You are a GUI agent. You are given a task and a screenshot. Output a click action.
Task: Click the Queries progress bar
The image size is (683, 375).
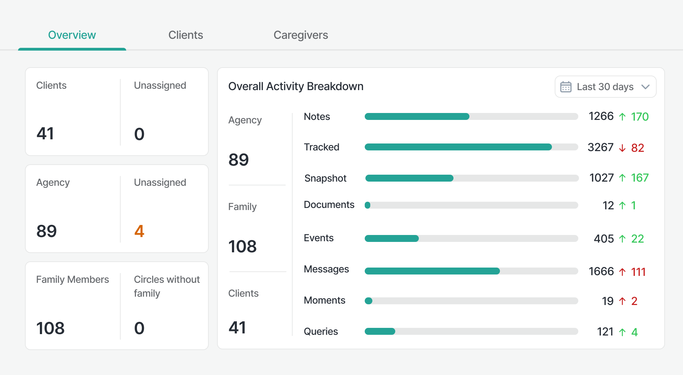472,331
